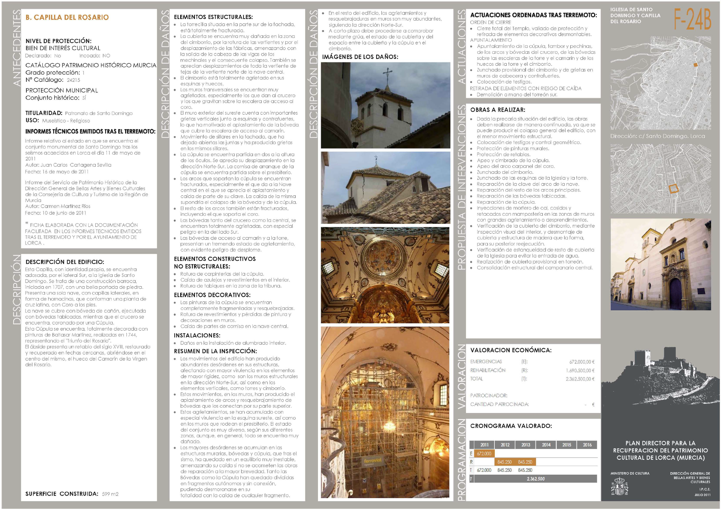This screenshot has height=510, width=721.
Task: Click the RESUMEN DE LA INSPECCIÓN heading
Action: pyautogui.click(x=215, y=351)
